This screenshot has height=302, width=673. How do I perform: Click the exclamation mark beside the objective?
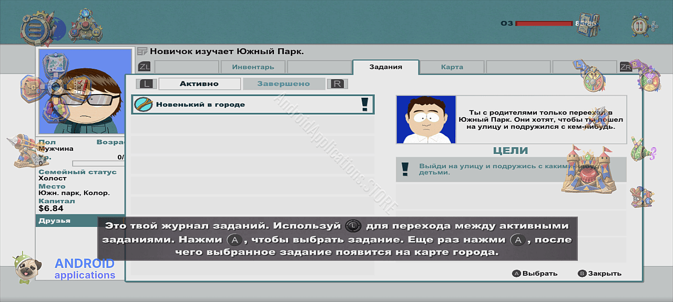click(405, 169)
